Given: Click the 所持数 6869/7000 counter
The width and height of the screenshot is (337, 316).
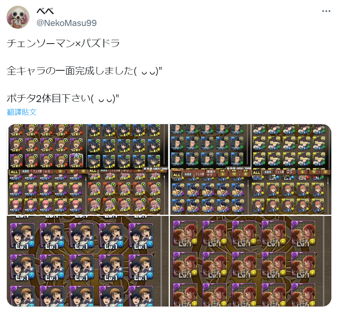Looking at the screenshot, I should pyautogui.click(x=155, y=169).
